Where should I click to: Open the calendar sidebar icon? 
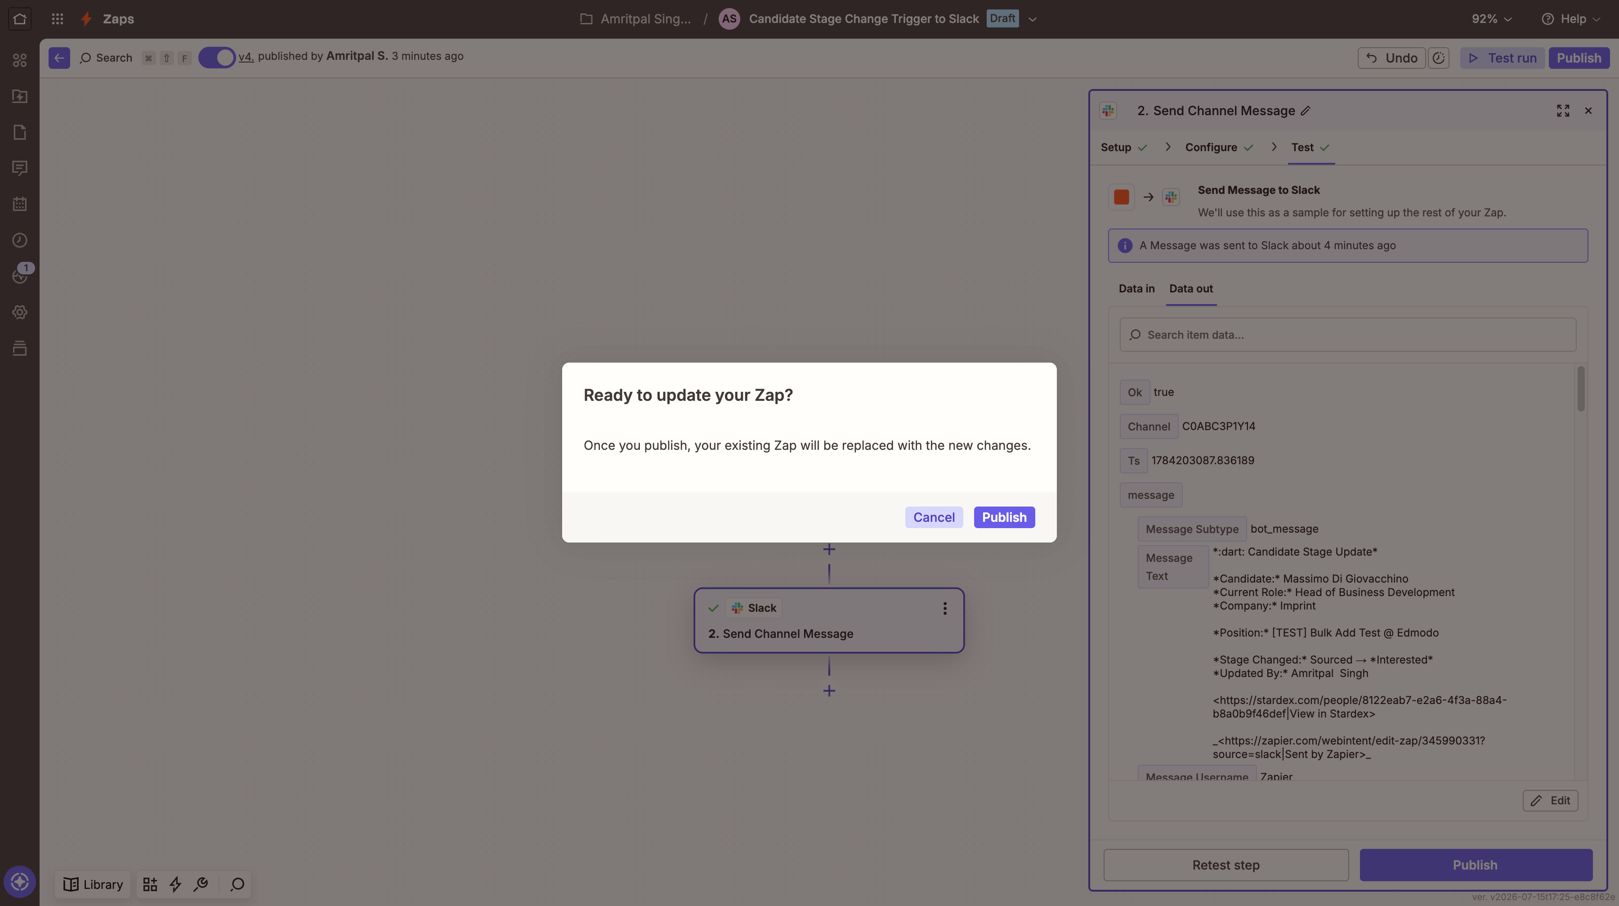[19, 204]
